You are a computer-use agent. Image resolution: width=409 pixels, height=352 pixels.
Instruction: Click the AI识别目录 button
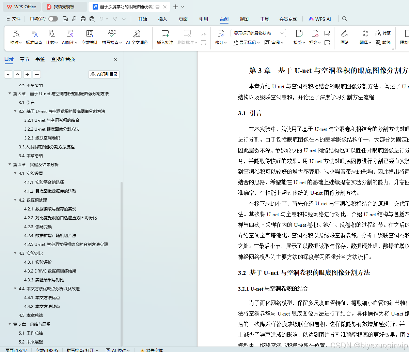(104, 74)
